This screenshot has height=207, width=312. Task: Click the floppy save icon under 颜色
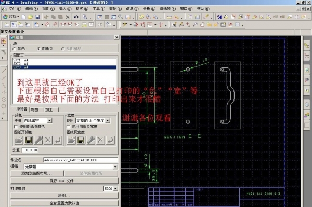29,140
